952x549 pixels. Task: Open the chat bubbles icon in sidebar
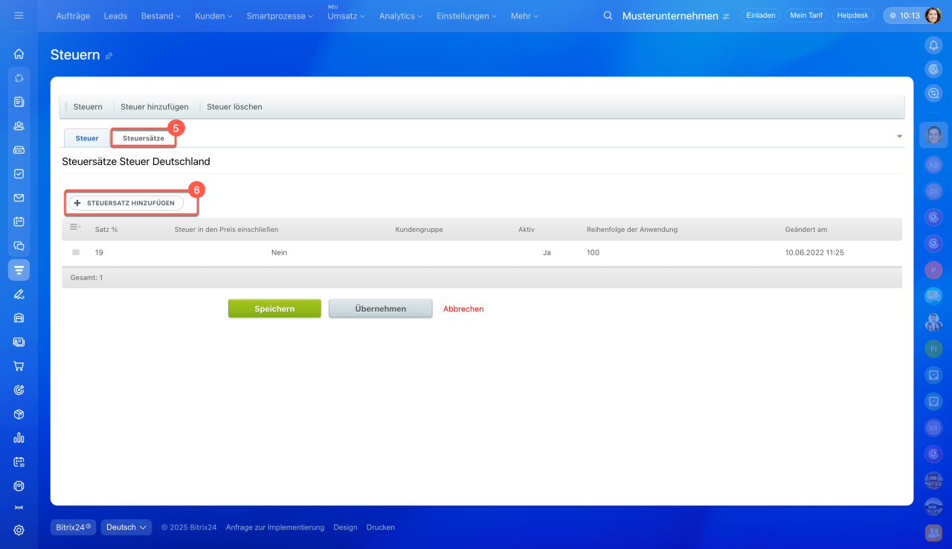(x=19, y=246)
